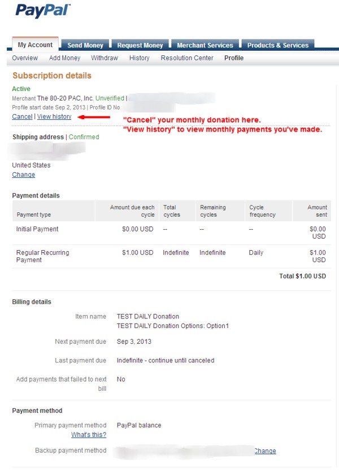This screenshot has width=339, height=472.
Task: Click the Initial Payment row
Action: point(171,233)
